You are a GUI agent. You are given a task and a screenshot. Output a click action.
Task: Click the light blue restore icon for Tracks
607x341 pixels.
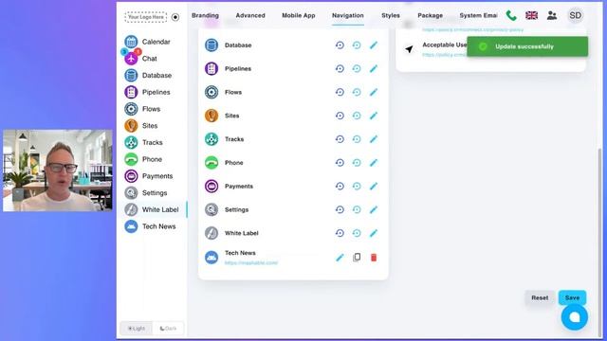[x=357, y=139]
